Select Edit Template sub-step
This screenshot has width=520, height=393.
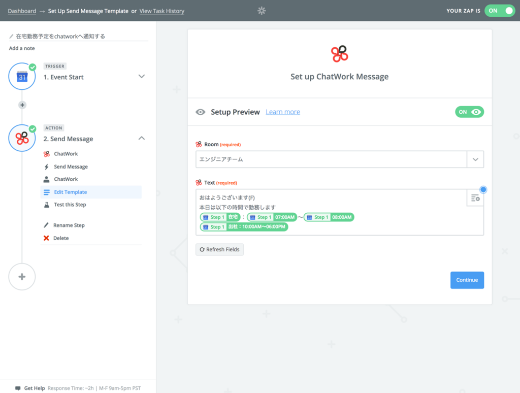click(91, 192)
